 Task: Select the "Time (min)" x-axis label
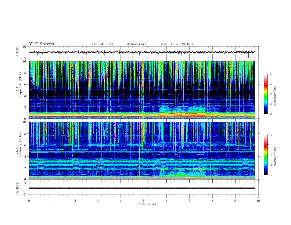147,204
